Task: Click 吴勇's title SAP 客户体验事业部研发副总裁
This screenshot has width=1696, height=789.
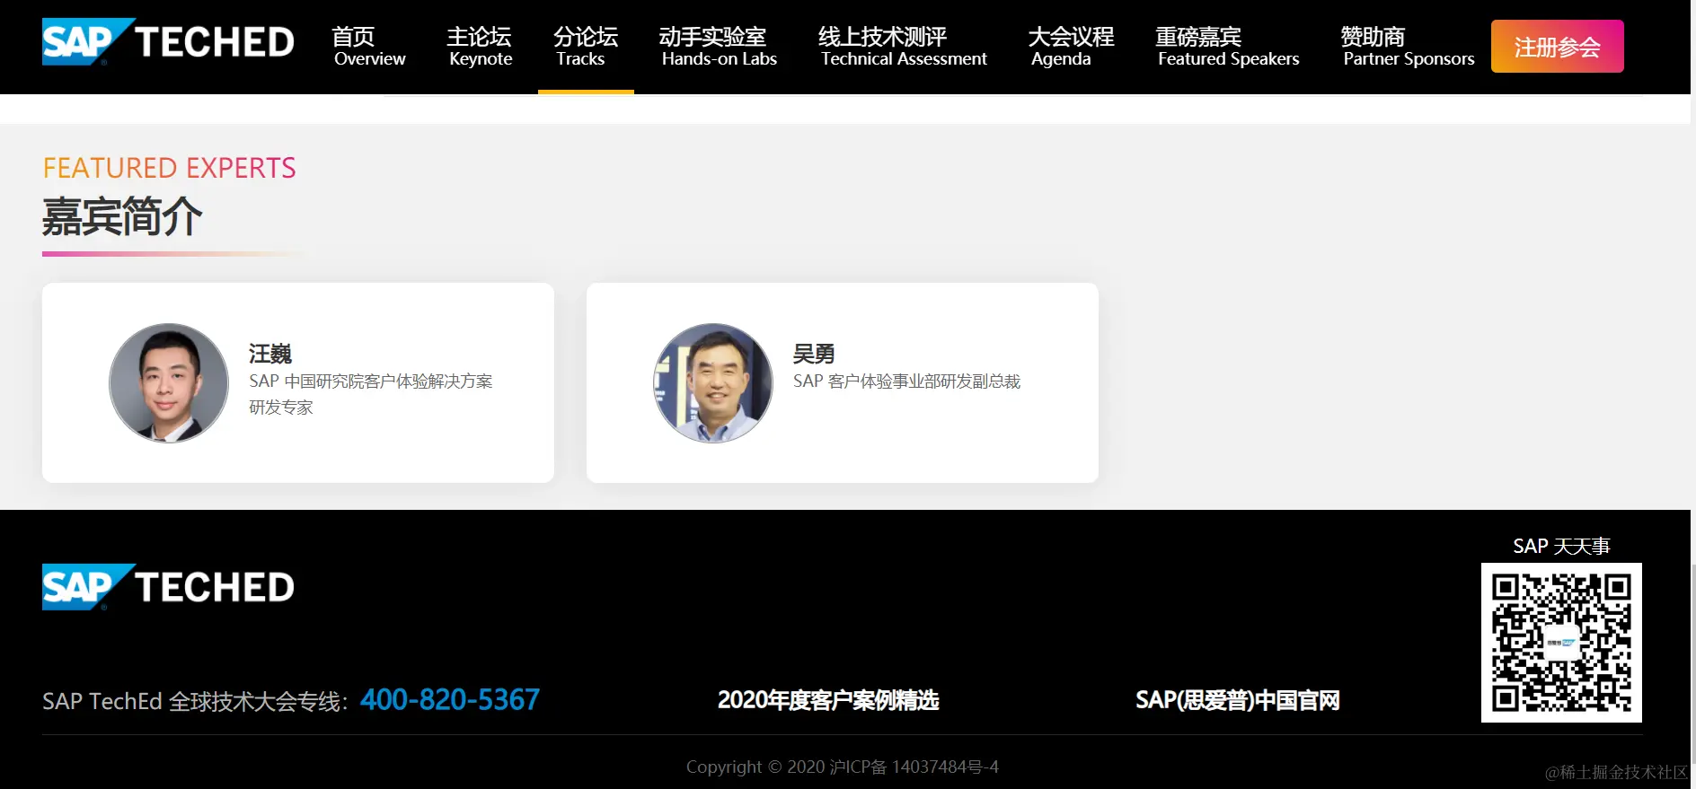Action: (x=906, y=381)
